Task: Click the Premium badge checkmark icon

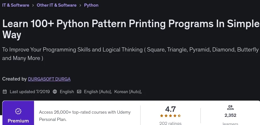Action: point(18,111)
